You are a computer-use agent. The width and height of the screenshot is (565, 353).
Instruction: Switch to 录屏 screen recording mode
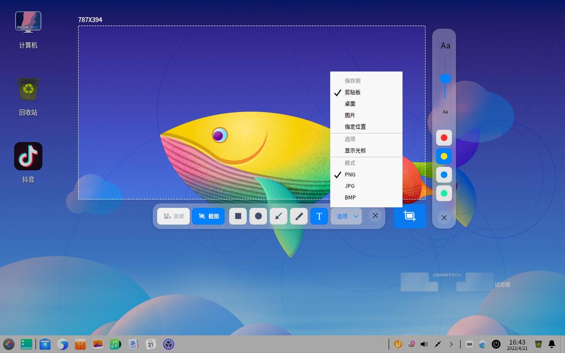[173, 216]
